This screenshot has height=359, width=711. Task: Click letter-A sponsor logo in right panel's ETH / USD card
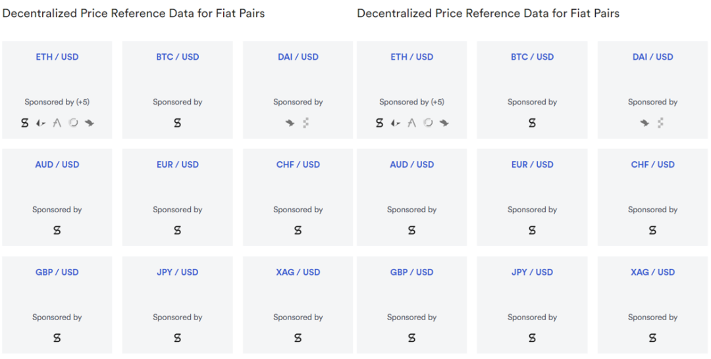(411, 123)
